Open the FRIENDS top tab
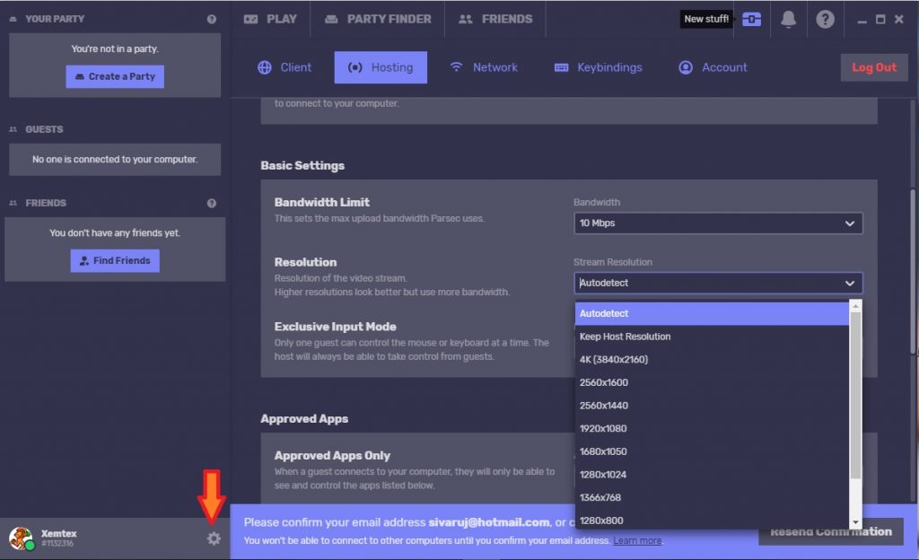Image resolution: width=919 pixels, height=560 pixels. [x=495, y=20]
